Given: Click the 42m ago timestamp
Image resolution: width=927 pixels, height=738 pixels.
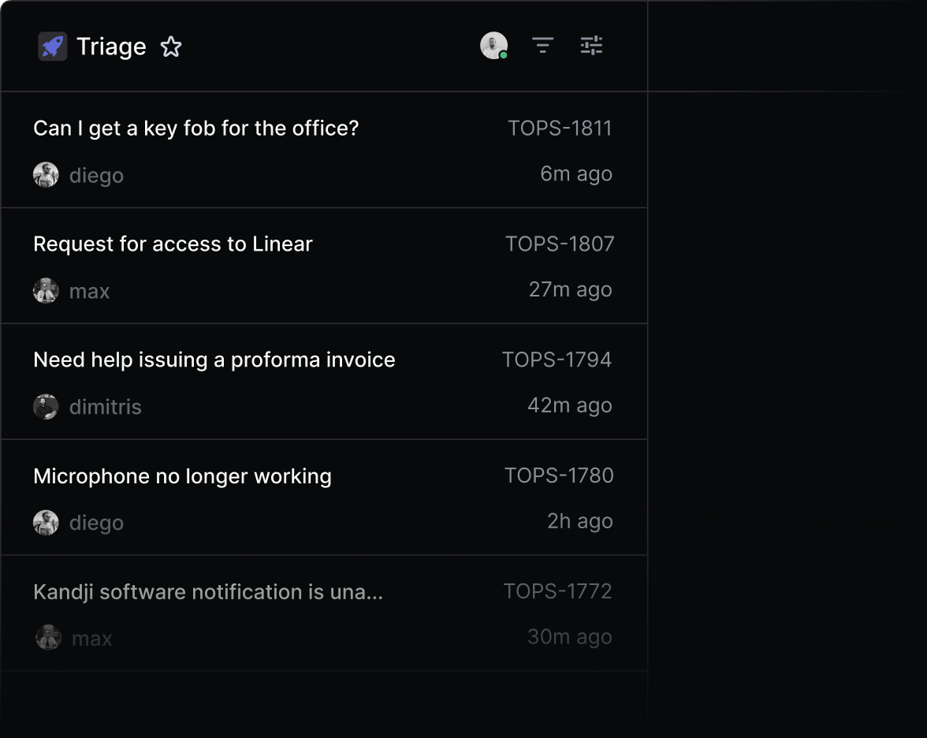Looking at the screenshot, I should pos(570,405).
